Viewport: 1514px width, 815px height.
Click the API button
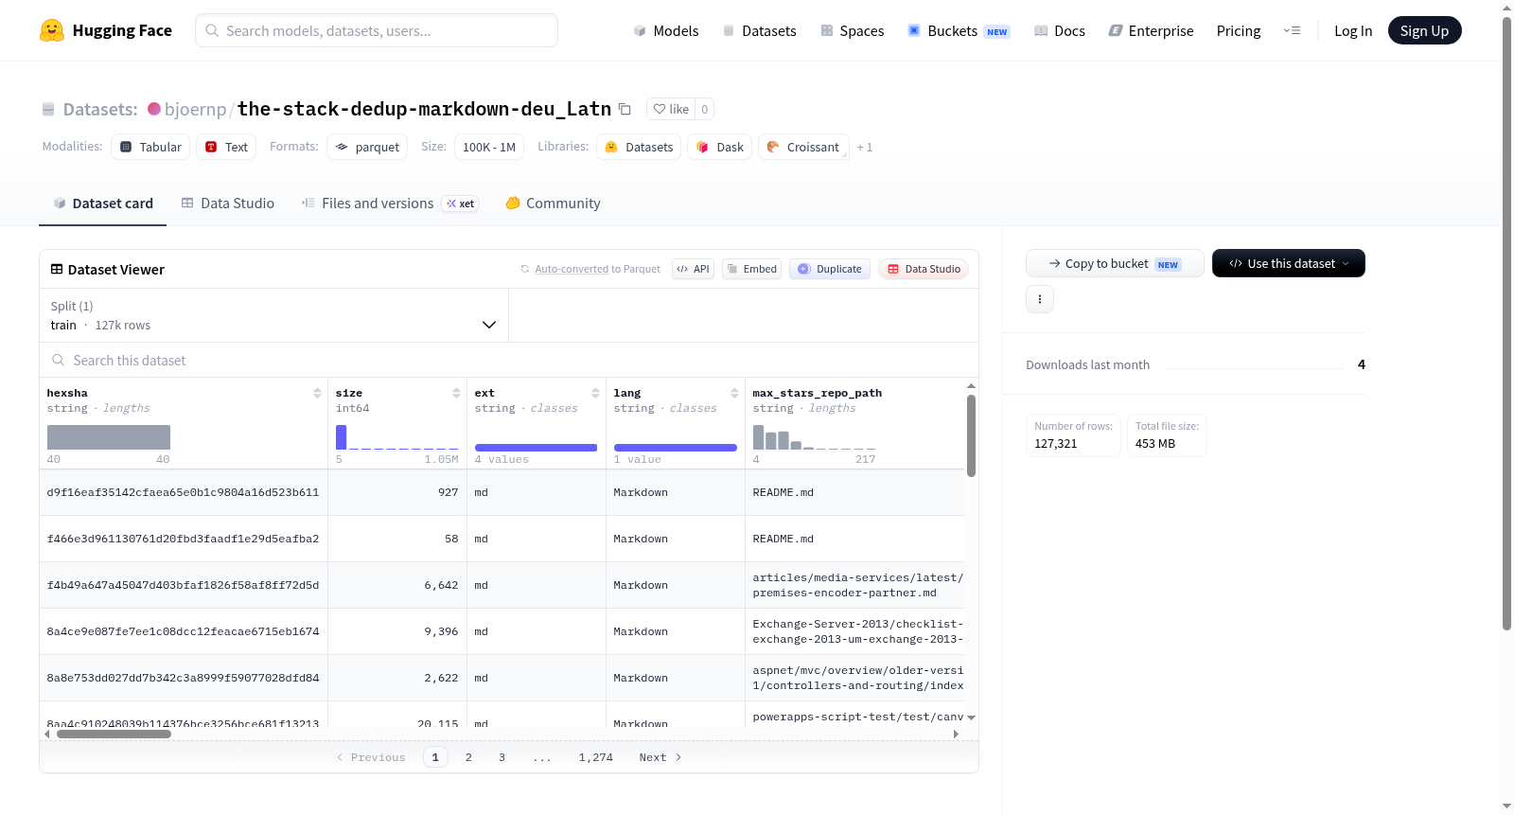coord(693,269)
